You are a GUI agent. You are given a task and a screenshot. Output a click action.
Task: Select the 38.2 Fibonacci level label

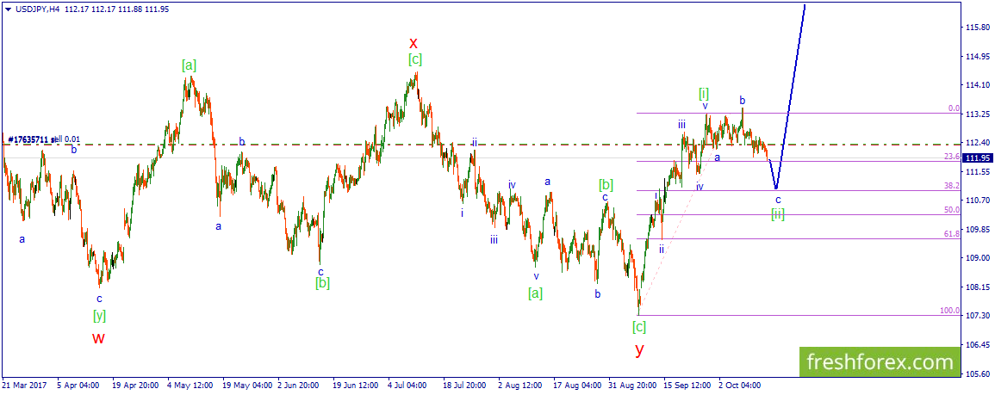point(952,186)
